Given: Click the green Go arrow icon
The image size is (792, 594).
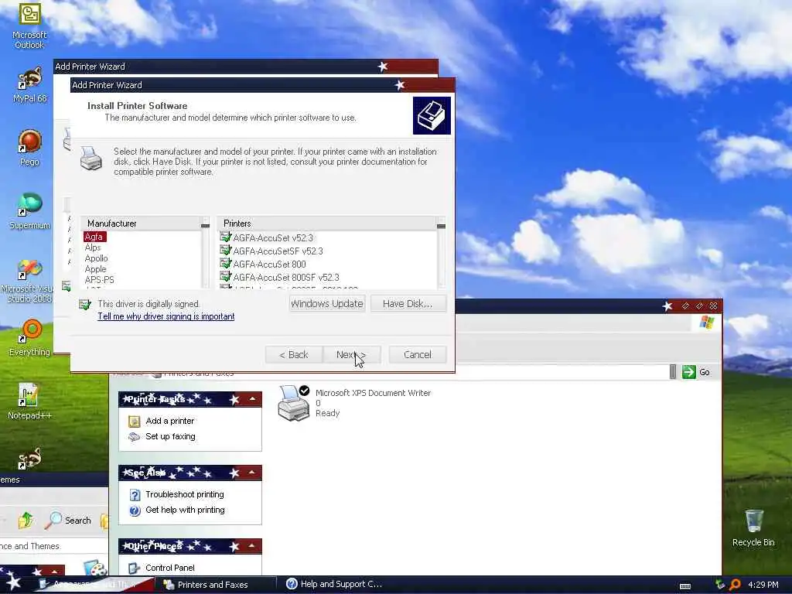Looking at the screenshot, I should pos(689,372).
